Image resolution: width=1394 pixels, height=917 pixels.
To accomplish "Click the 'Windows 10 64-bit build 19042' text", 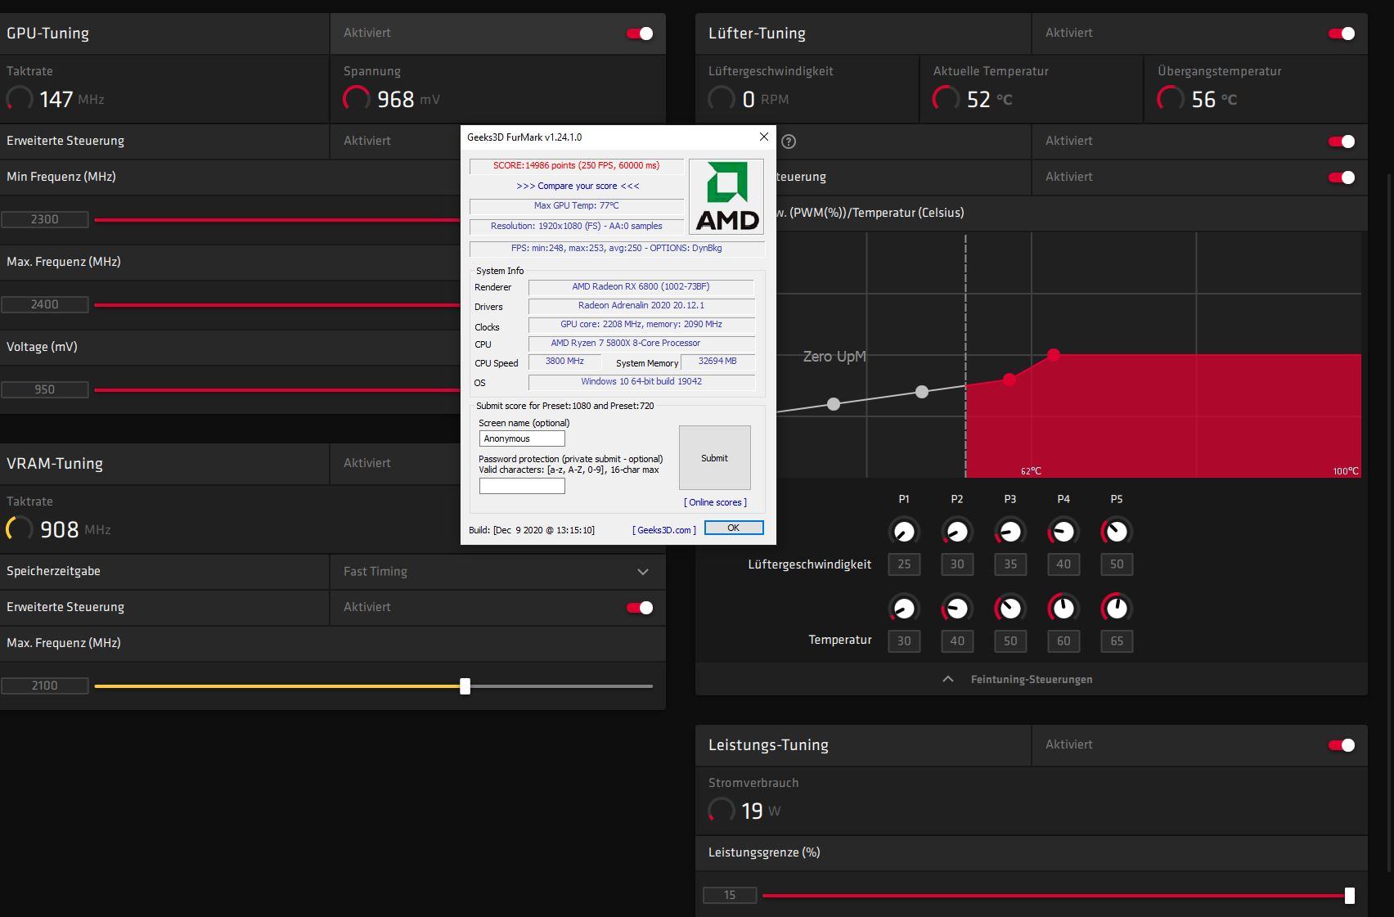I will [x=641, y=381].
